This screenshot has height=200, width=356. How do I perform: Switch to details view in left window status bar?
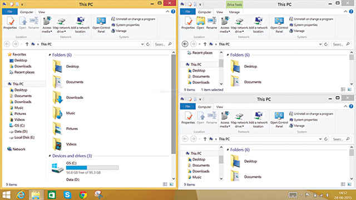click(165, 184)
